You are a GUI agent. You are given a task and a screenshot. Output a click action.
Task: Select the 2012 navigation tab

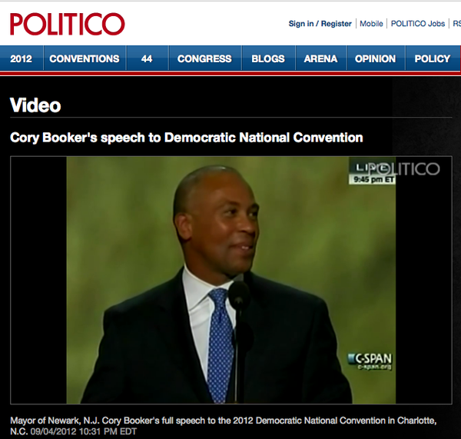(22, 58)
